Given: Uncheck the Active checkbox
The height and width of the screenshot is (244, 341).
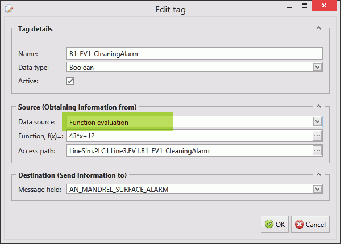Looking at the screenshot, I should 70,81.
